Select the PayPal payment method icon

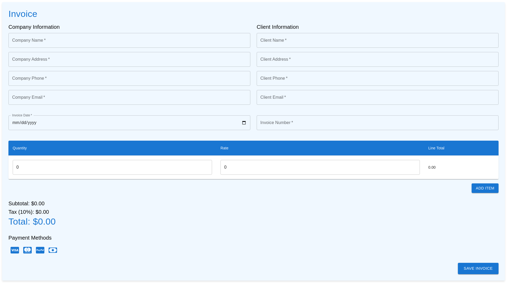40,250
